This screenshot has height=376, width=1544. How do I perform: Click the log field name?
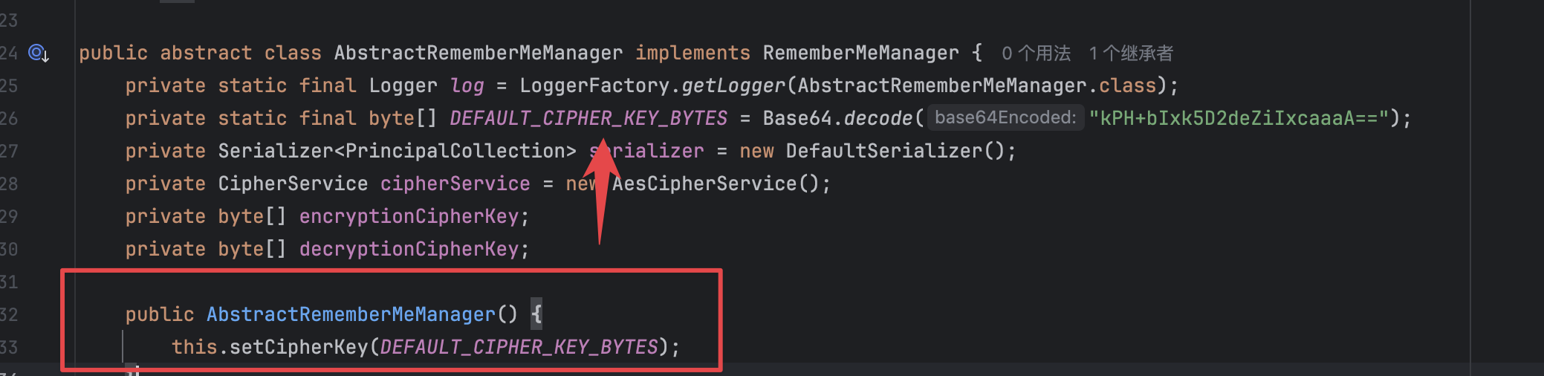(x=467, y=85)
